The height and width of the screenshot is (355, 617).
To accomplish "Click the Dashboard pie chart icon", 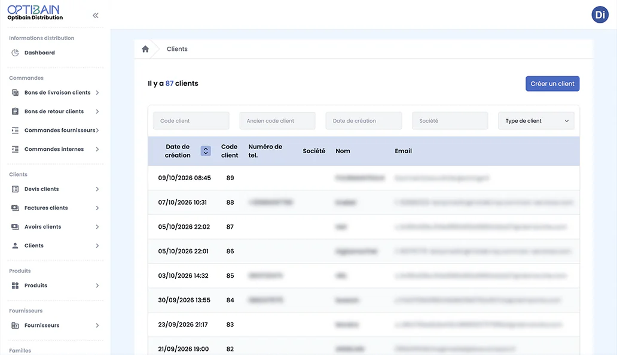I will [15, 53].
